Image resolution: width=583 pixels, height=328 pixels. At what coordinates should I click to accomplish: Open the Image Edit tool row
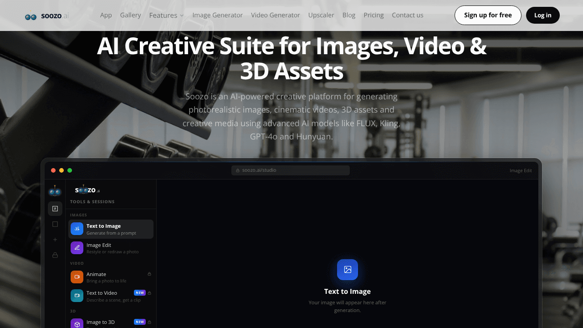pos(111,248)
